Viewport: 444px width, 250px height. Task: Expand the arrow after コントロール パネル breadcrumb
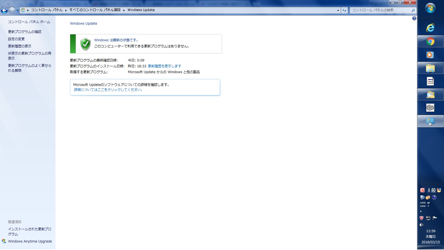point(66,10)
